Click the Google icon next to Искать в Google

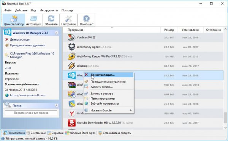click(86, 110)
